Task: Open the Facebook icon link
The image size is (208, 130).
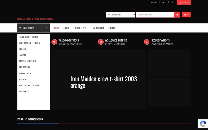Action: pyautogui.click(x=168, y=3)
